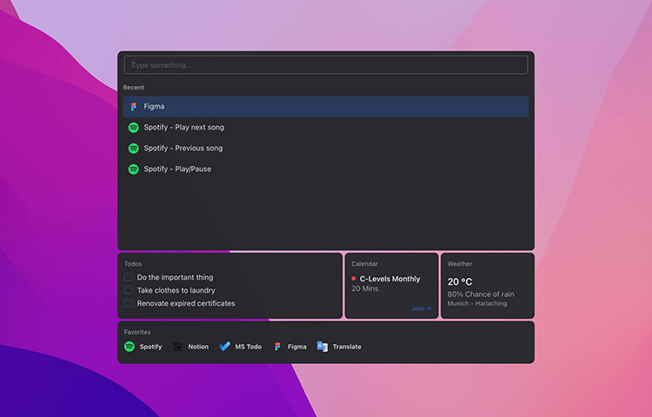Click the Spotify label in Favorites
Viewport: 652px width, 417px height.
[150, 347]
